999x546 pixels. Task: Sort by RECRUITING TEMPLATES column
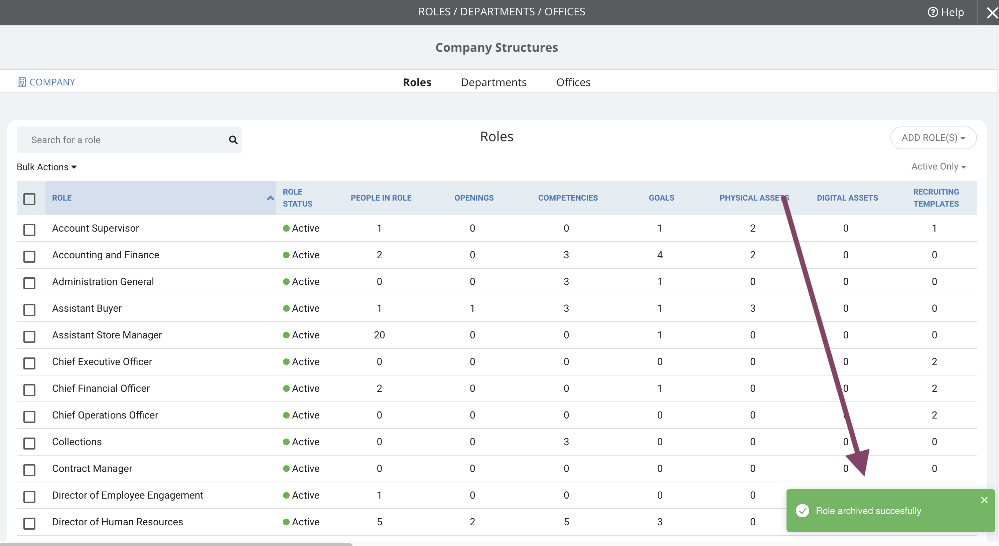(936, 198)
